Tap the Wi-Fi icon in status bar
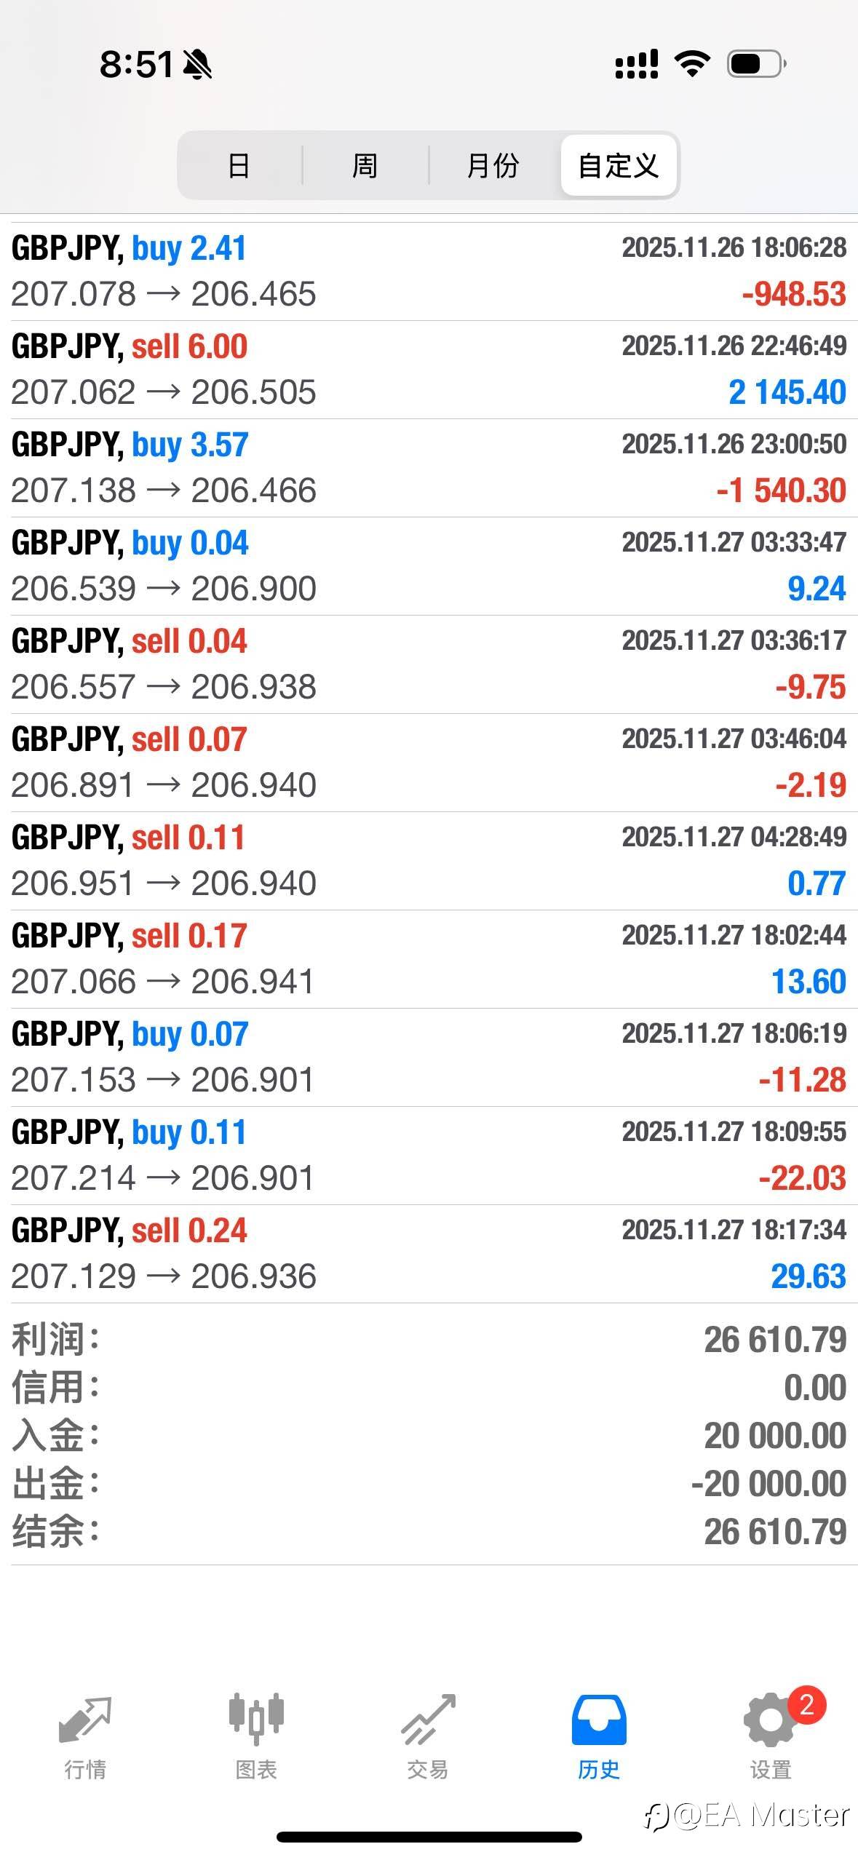Image resolution: width=858 pixels, height=1860 pixels. (x=692, y=64)
